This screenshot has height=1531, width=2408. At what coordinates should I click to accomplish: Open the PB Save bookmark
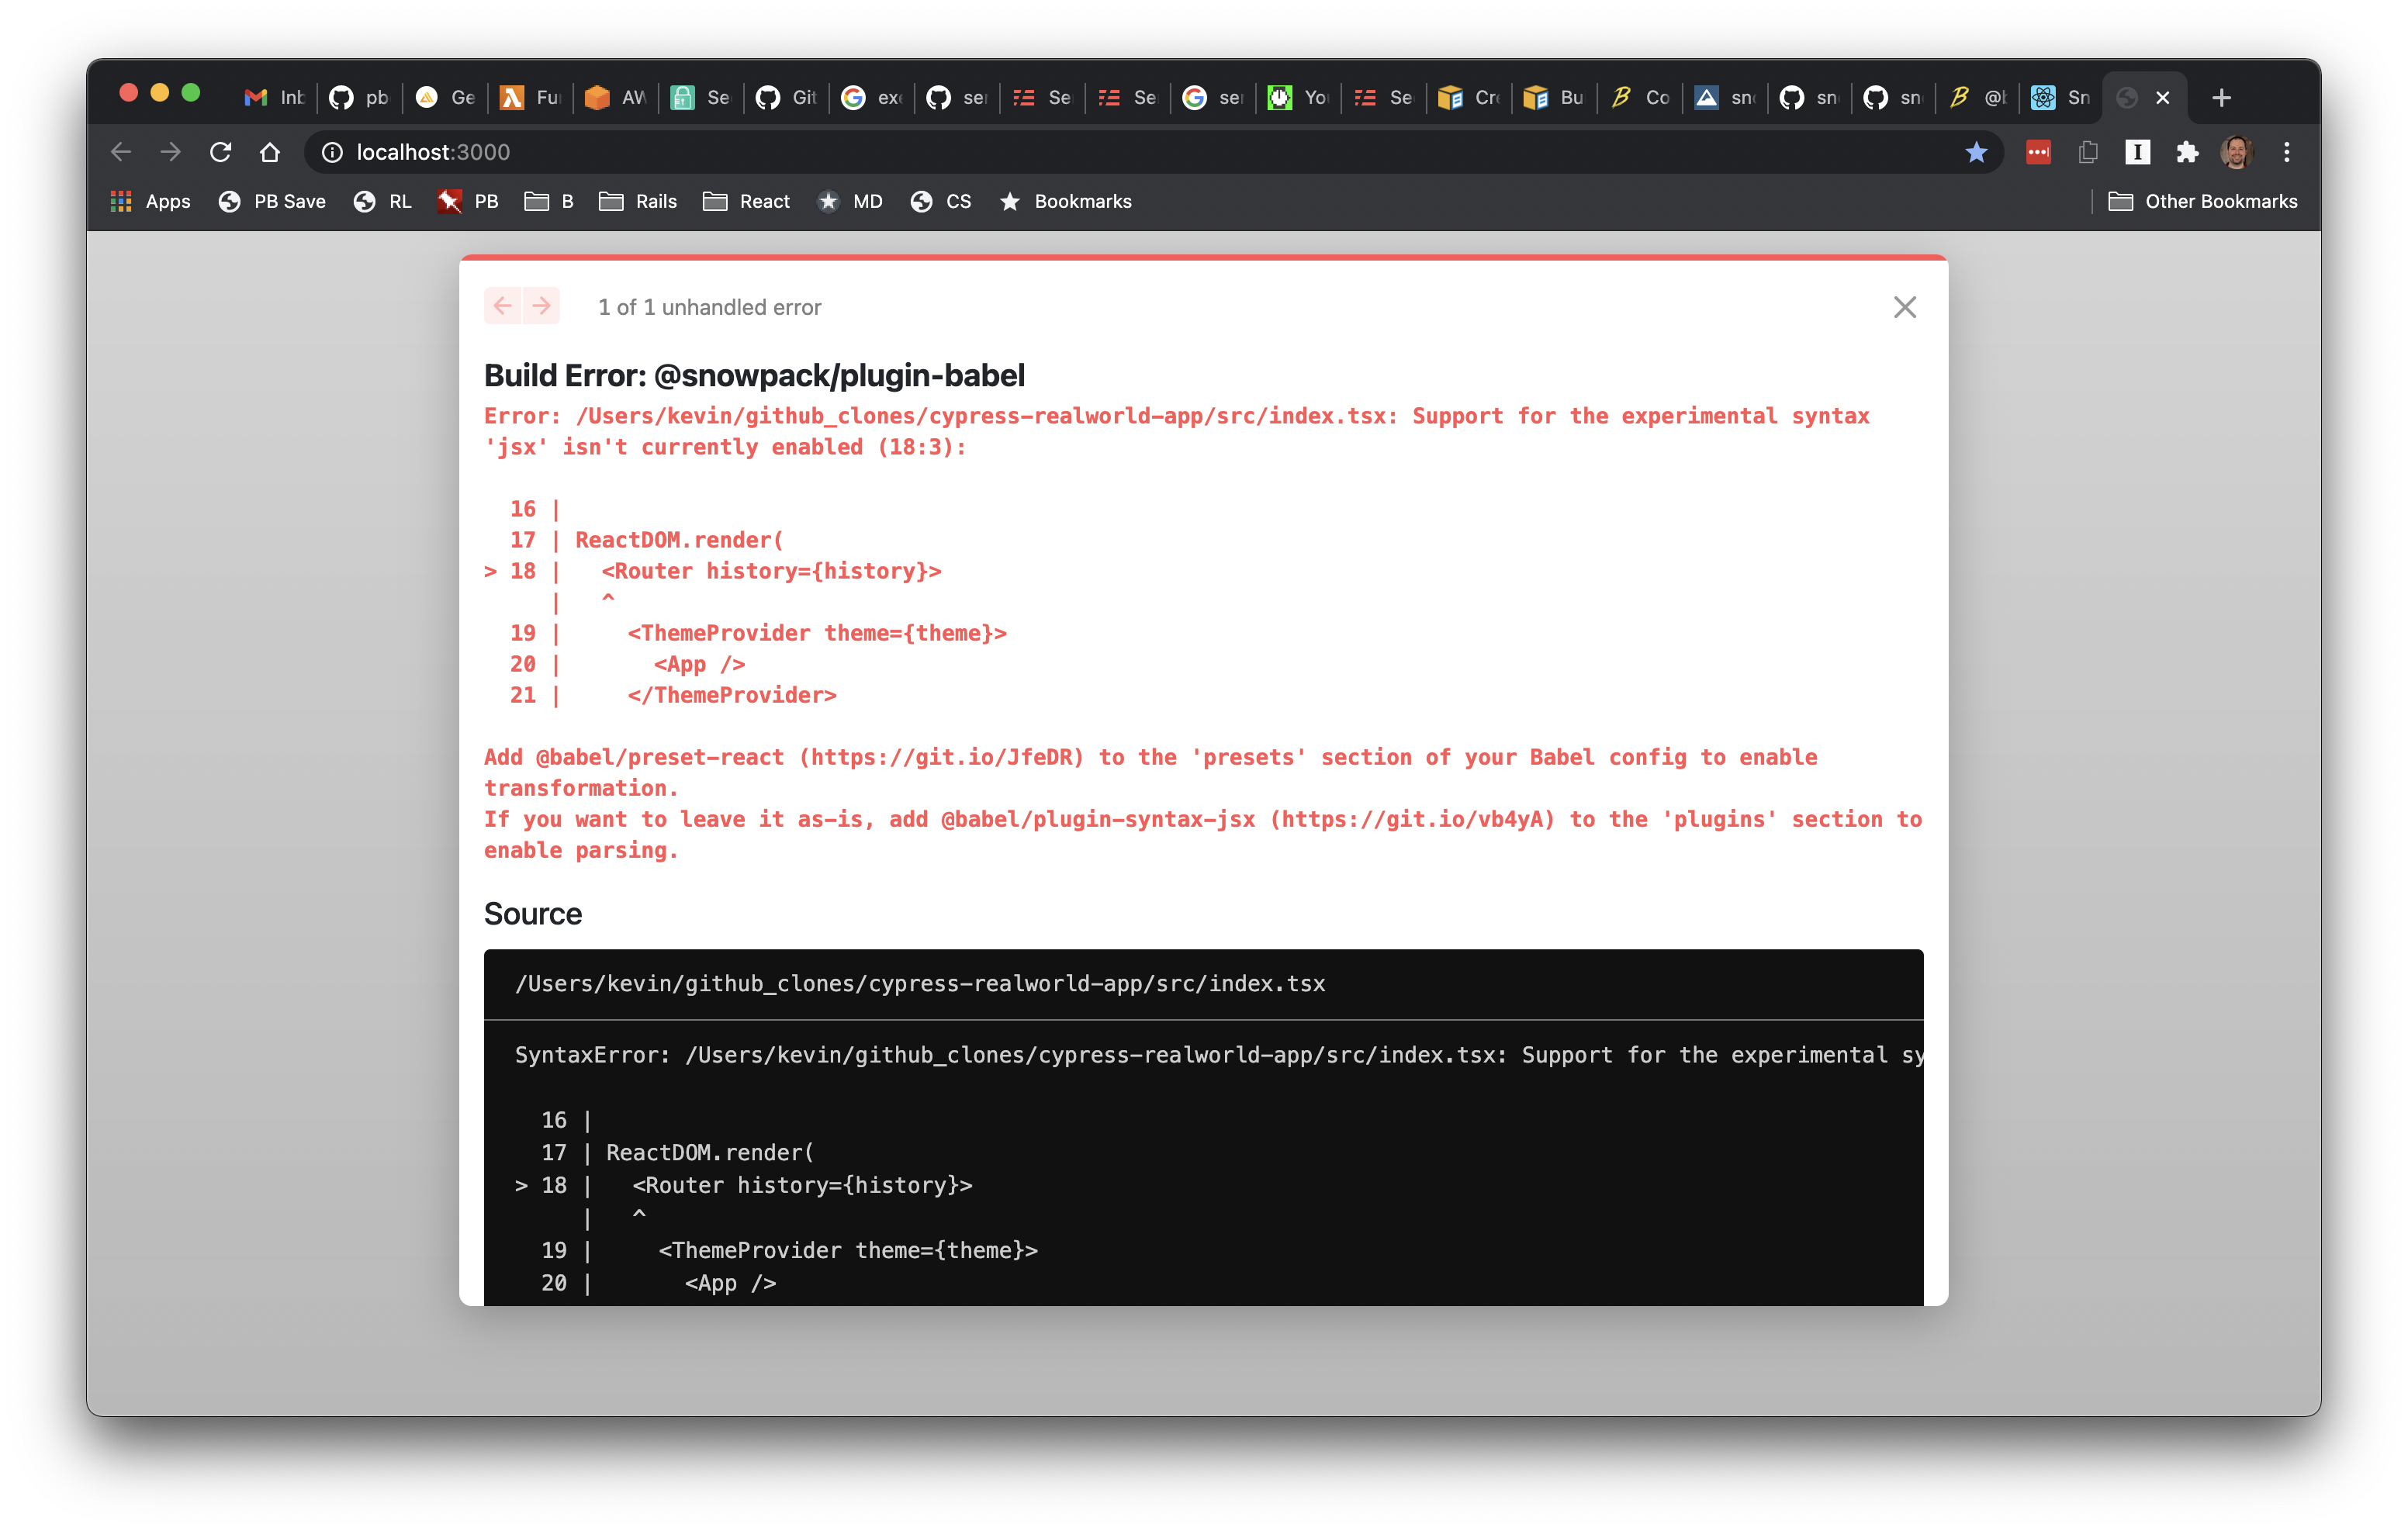pos(272,202)
